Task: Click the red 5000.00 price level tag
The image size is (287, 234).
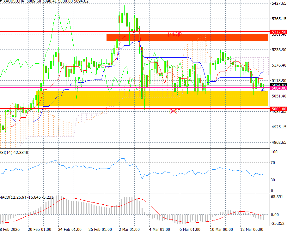Action: (x=278, y=109)
